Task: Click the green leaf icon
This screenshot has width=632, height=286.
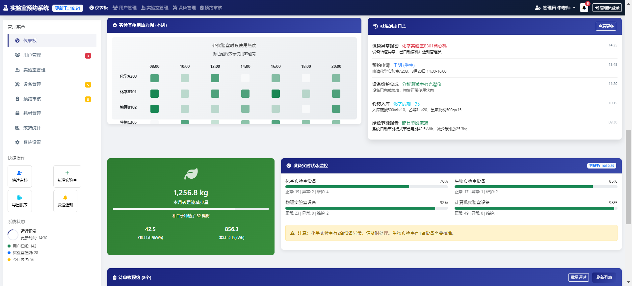Action: click(x=191, y=174)
